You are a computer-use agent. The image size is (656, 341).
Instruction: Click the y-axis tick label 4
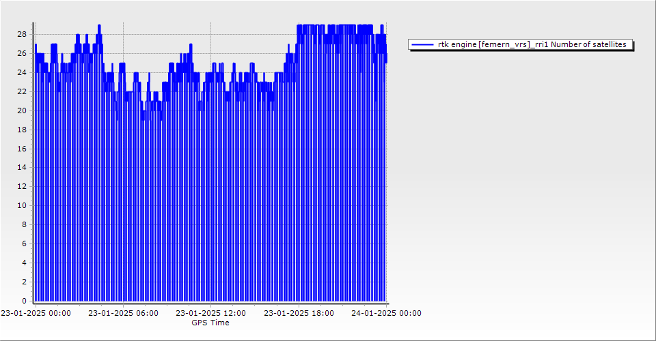click(x=24, y=263)
